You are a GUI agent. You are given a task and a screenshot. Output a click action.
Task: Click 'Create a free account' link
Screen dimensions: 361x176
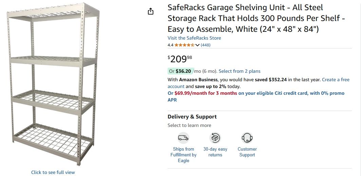[336, 80]
